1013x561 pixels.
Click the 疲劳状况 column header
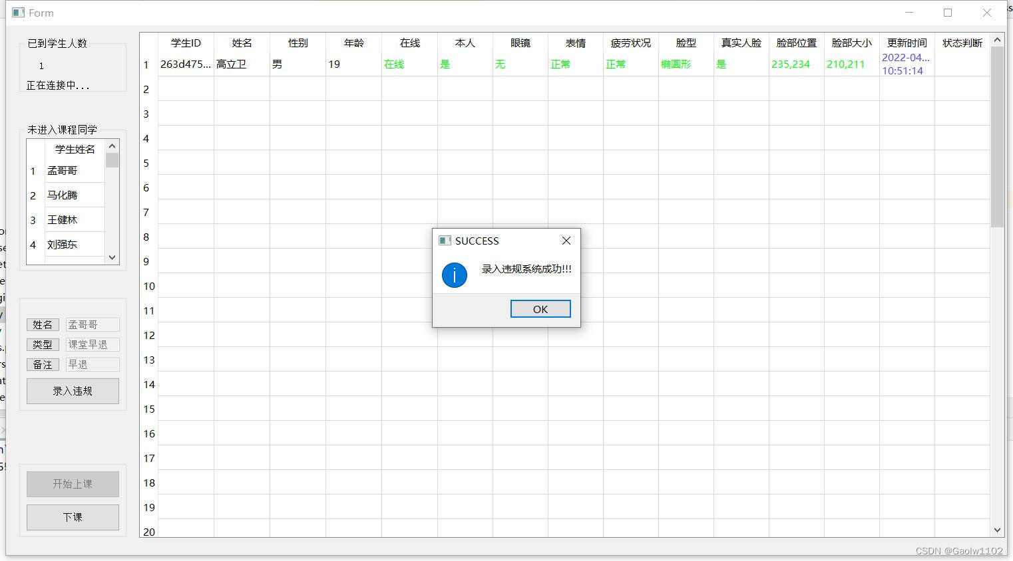[x=630, y=43]
